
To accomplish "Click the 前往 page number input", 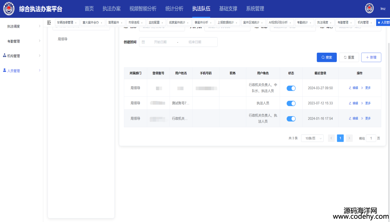I will coord(371,138).
